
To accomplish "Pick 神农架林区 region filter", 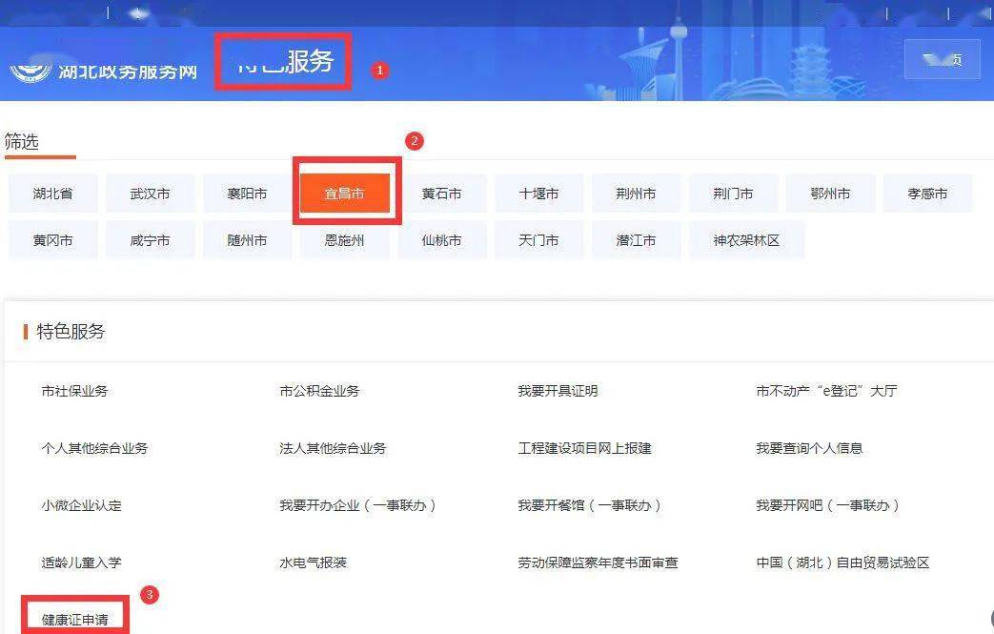I will coord(746,240).
